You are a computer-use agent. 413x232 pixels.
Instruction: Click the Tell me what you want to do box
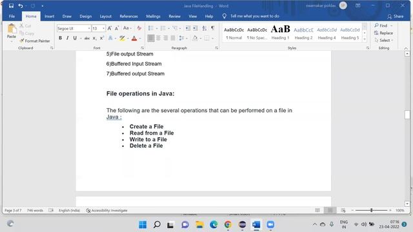(x=254, y=16)
